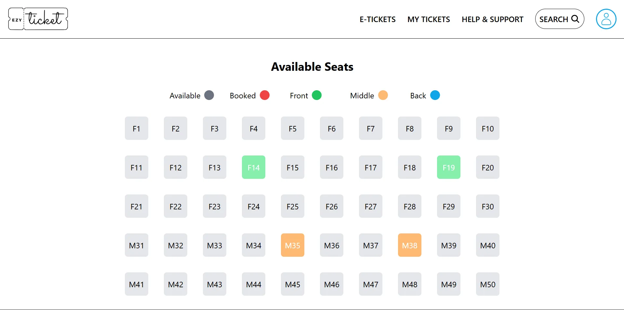This screenshot has height=310, width=624.
Task: Deselect the green seat F14
Action: click(x=254, y=167)
